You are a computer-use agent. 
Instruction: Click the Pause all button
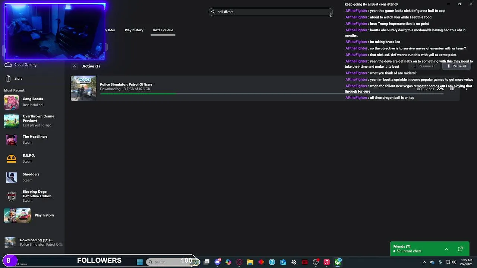tap(457, 66)
